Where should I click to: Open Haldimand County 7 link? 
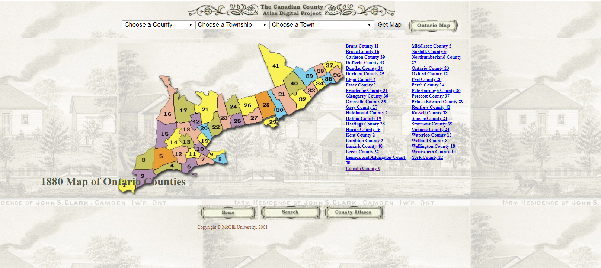tap(367, 113)
